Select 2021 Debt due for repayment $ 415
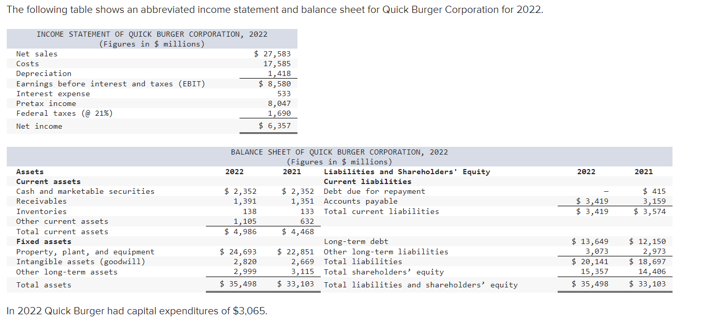The image size is (702, 321). click(x=654, y=191)
